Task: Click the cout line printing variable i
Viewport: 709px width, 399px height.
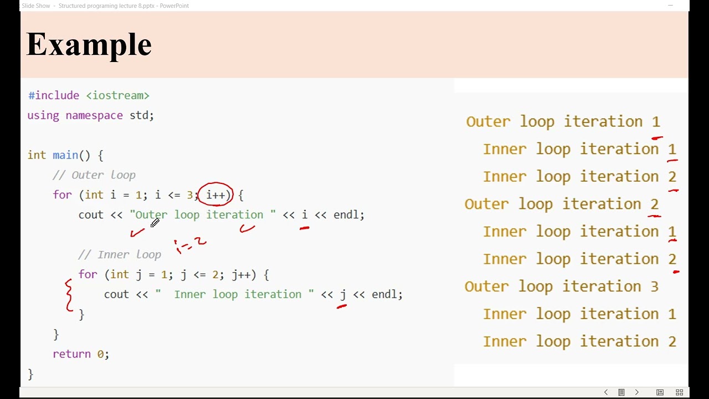Action: pos(222,215)
